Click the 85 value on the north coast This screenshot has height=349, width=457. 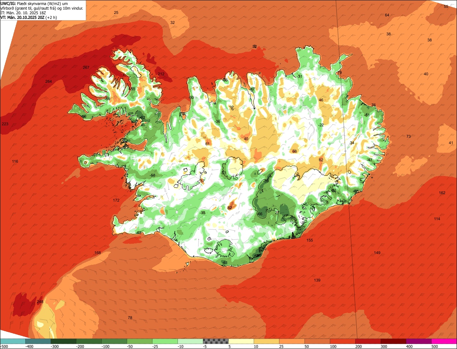[225, 80]
